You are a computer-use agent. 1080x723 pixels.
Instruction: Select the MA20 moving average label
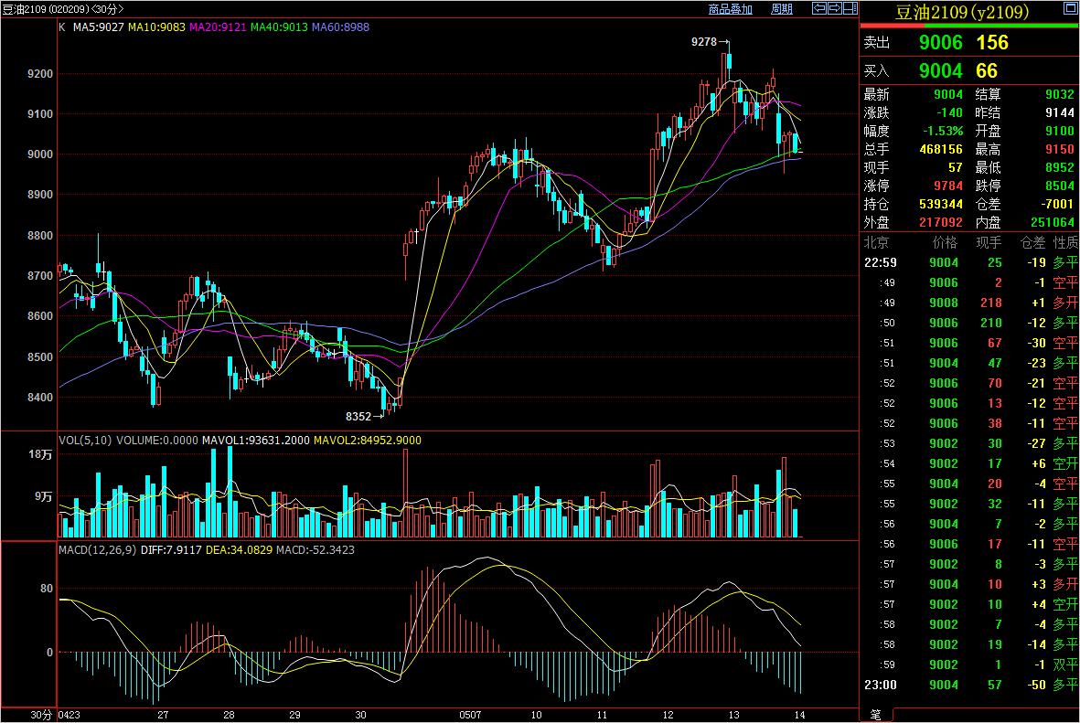coord(216,27)
